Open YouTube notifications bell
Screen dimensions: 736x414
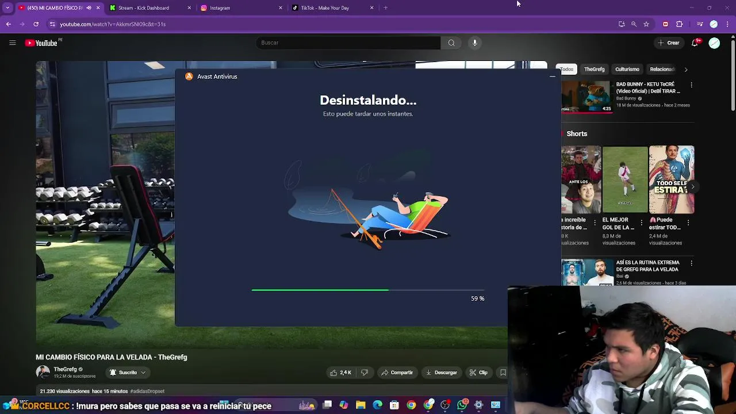(695, 43)
